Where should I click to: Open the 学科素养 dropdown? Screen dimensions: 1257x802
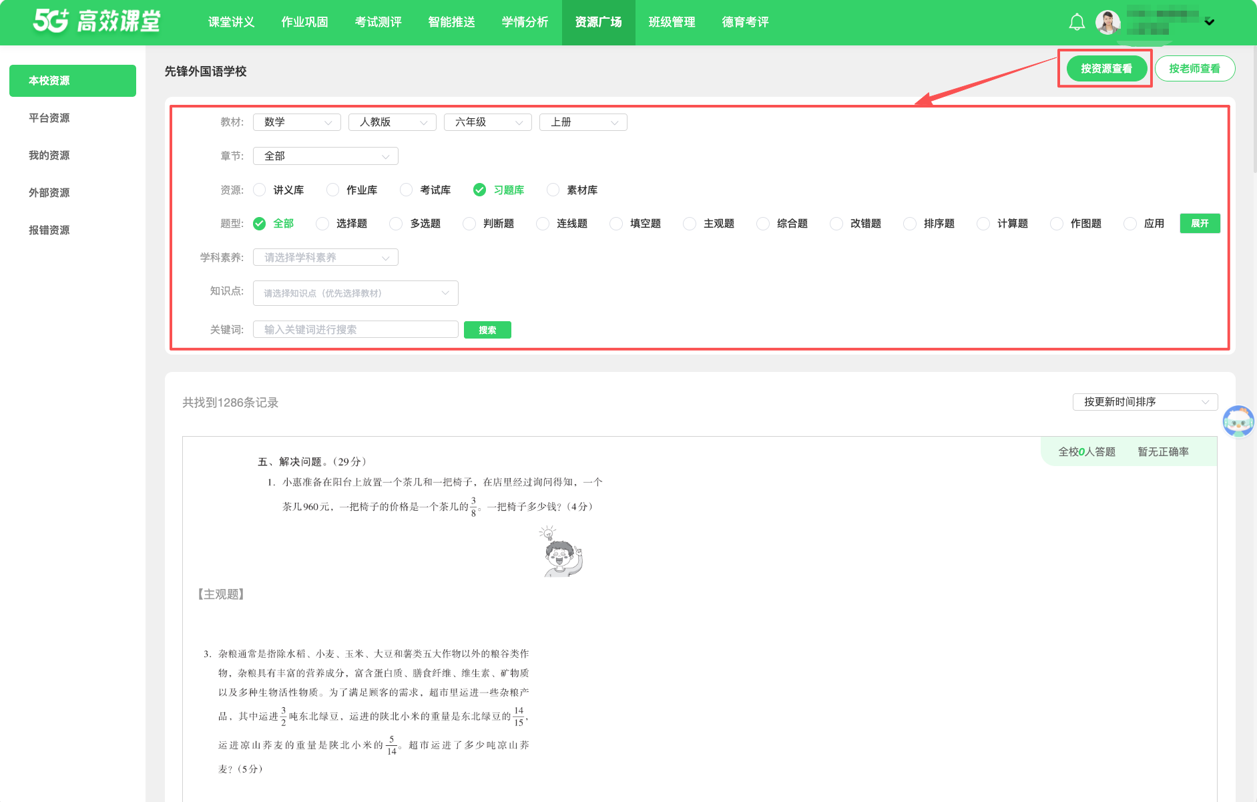click(x=326, y=258)
